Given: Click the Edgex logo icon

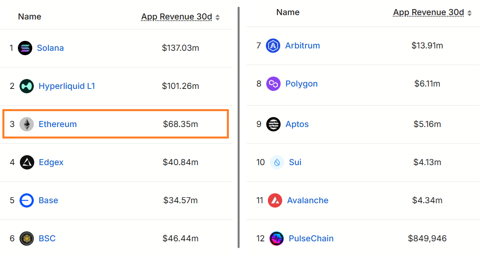Looking at the screenshot, I should pos(27,162).
